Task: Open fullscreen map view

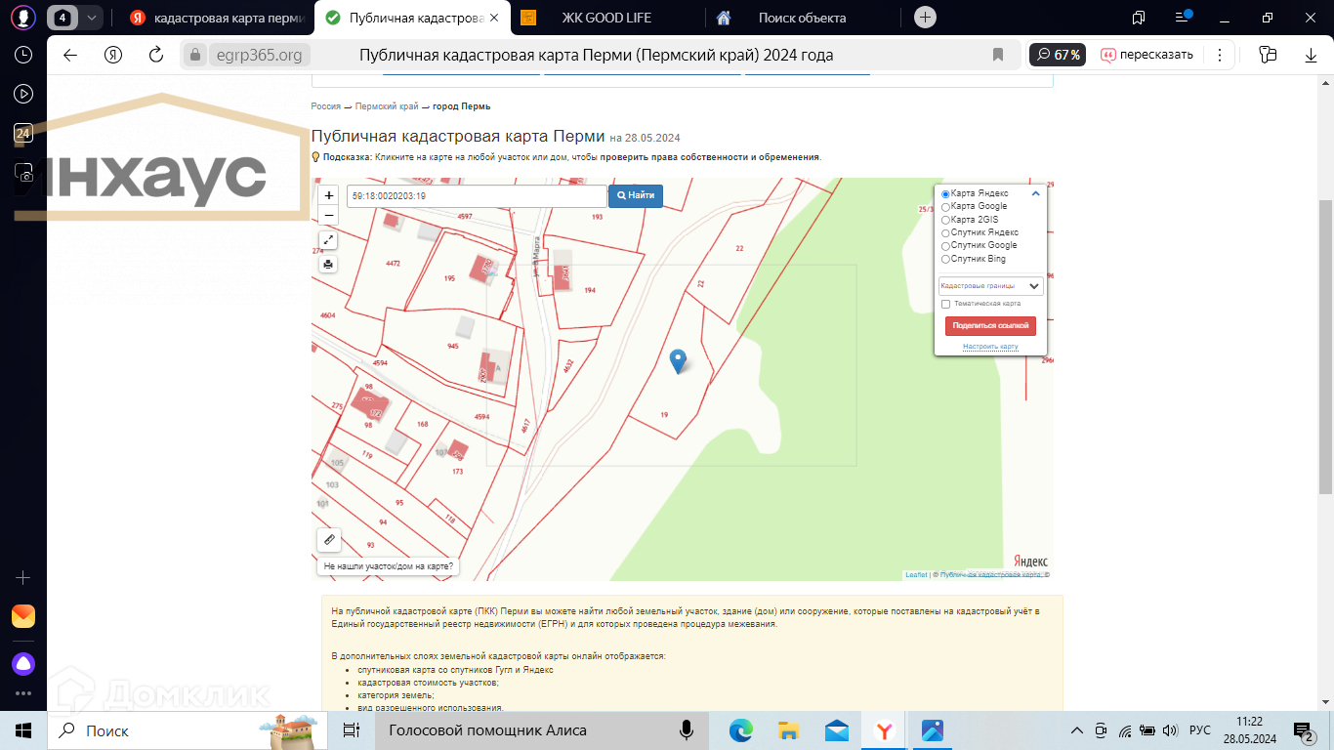Action: (x=329, y=240)
